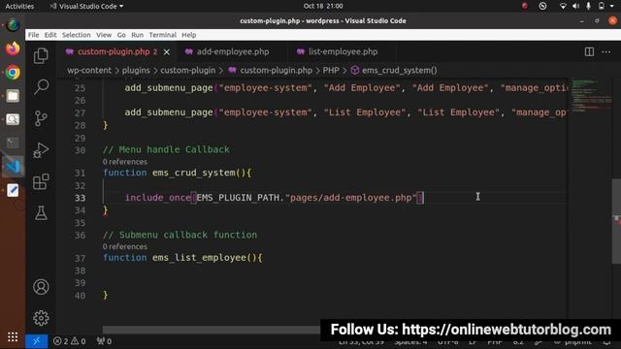Expand plugins breadcrumb
The width and height of the screenshot is (621, 349).
pyautogui.click(x=136, y=71)
